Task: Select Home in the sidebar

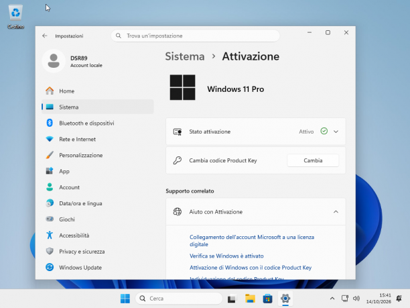Action: (x=98, y=91)
